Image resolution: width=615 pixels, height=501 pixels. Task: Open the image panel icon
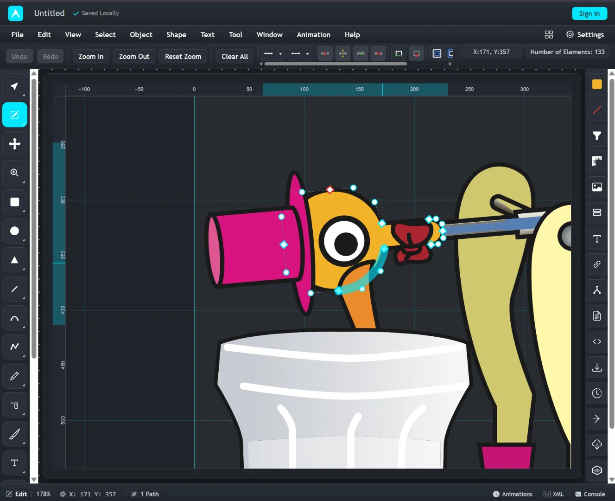[597, 187]
